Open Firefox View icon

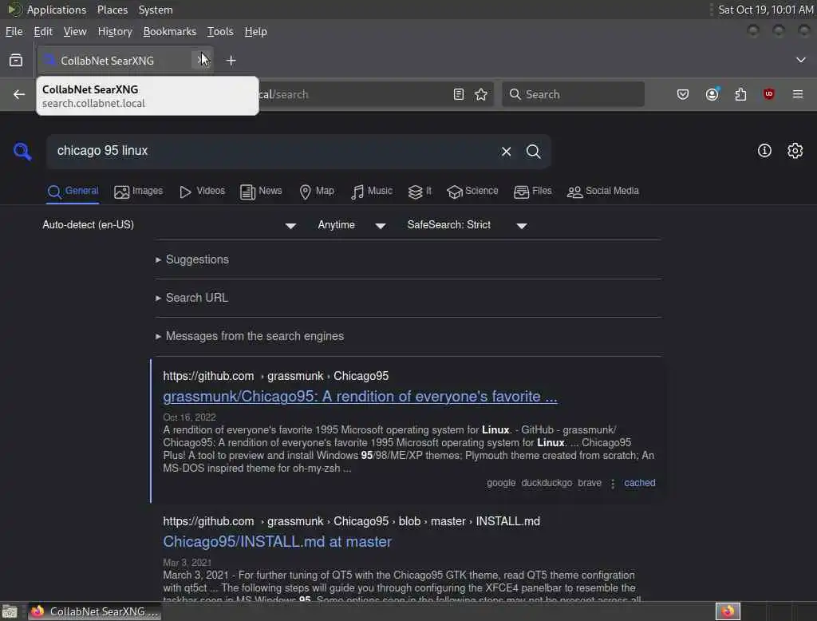(16, 61)
